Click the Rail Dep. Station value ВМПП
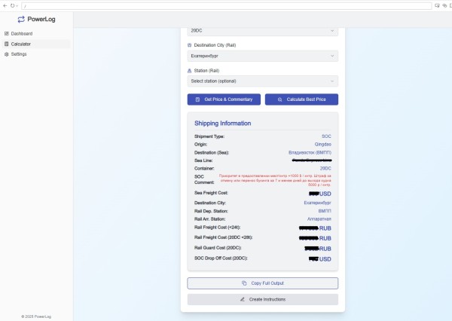452x321 pixels. 325,211
